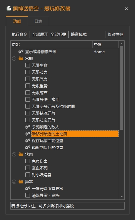Tick the 无限法力 checkbox
This screenshot has height=220, width=135.
pyautogui.click(x=28, y=72)
